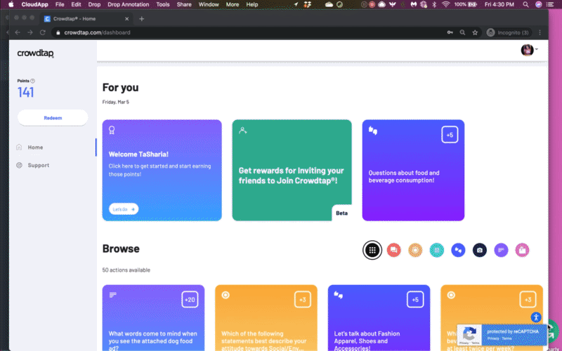Click the '50 actions available' text
This screenshot has width=562, height=351.
point(126,270)
